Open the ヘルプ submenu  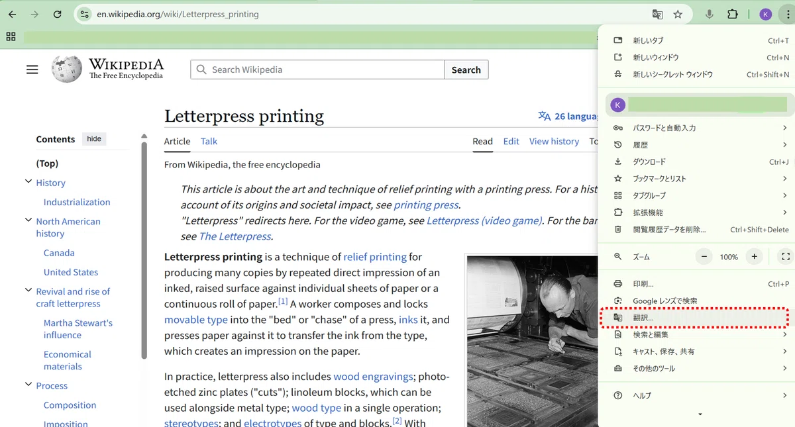point(696,395)
